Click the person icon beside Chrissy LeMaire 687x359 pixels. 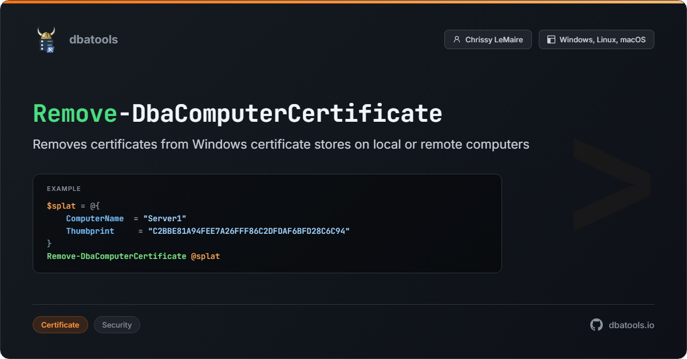tap(456, 39)
